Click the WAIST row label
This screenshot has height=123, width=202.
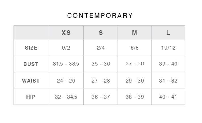pos(31,81)
